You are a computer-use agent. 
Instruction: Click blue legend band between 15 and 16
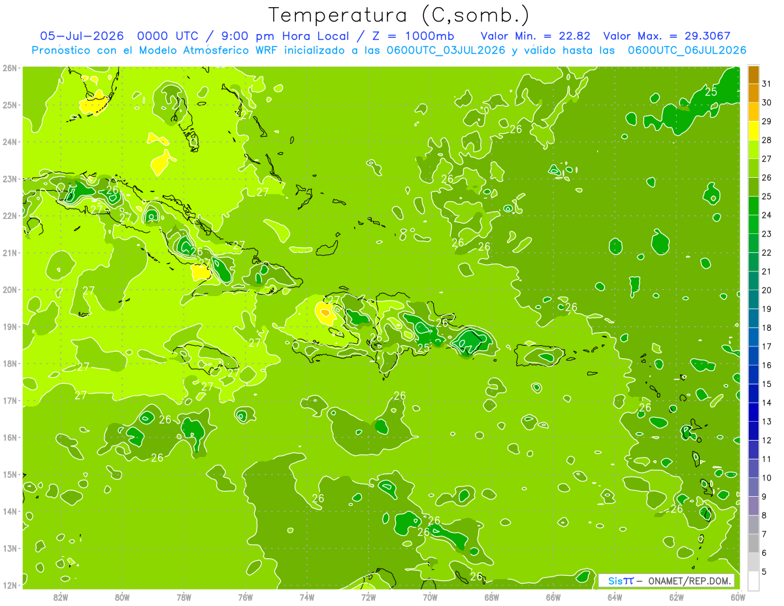753,375
